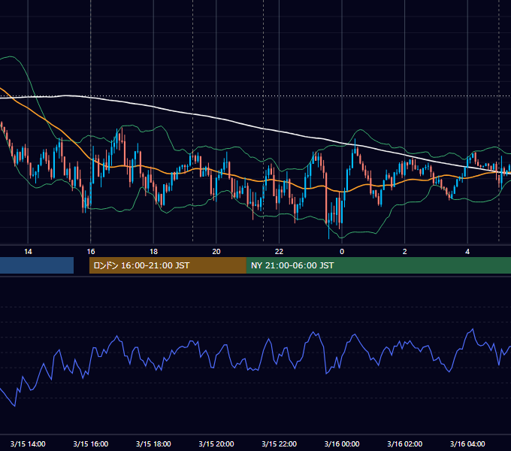The height and width of the screenshot is (451, 511).
Task: Click the hour label 4 on the axis
Action: pos(467,252)
